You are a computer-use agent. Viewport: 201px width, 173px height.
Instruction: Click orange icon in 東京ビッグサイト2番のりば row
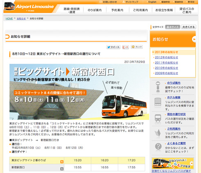[x=62, y=162]
